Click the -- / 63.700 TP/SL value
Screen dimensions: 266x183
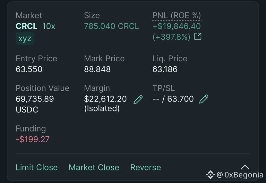pos(173,99)
